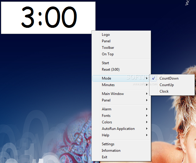Image resolution: width=196 pixels, height=163 pixels.
Task: Toggle Logo in the context menu
Action: point(121,35)
